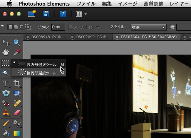Screen dimensions: 191x138
Task: Select the Red Eye Removal tool
Action: pos(6,103)
